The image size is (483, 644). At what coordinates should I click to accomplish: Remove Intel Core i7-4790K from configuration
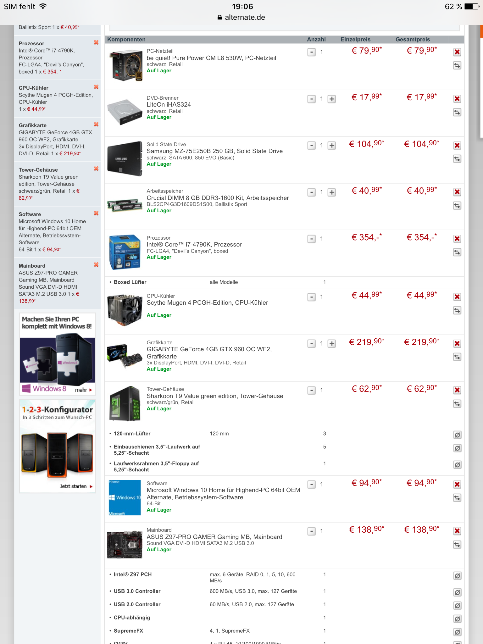pyautogui.click(x=457, y=239)
